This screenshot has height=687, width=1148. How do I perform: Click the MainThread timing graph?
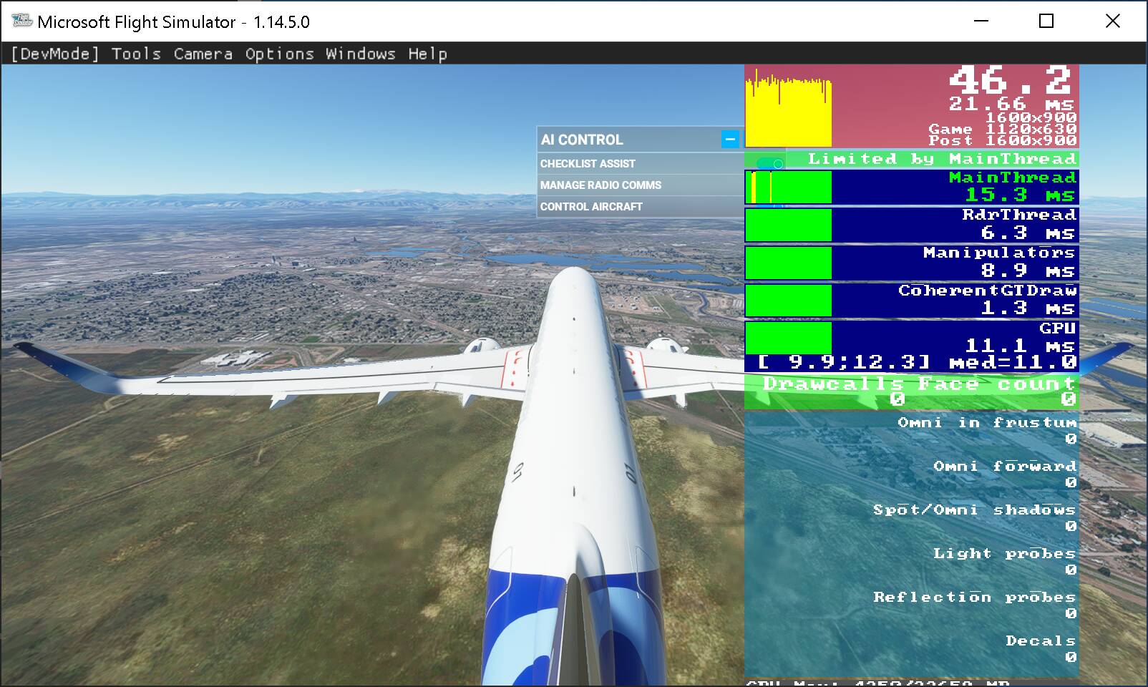(x=788, y=187)
